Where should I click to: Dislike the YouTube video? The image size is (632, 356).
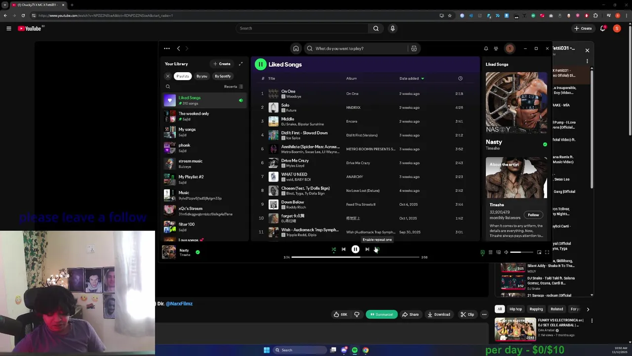pyautogui.click(x=357, y=314)
